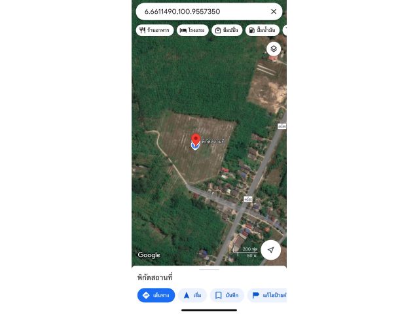Clear the coordinates search with X

pyautogui.click(x=274, y=12)
